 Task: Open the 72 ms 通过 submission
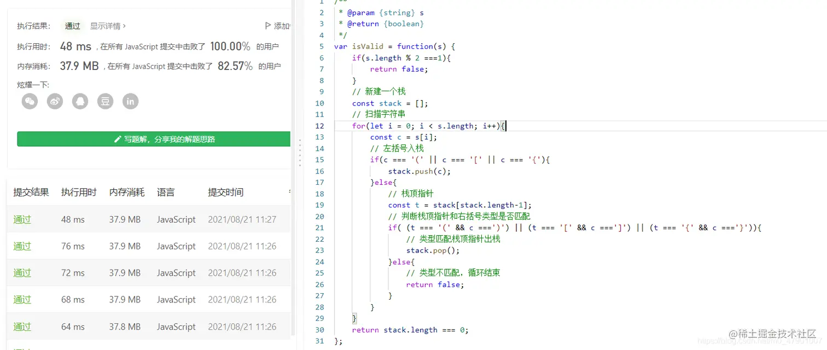(22, 273)
